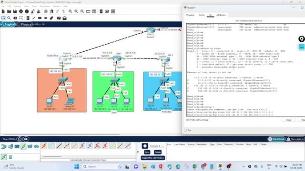The height and width of the screenshot is (171, 305).
Task: Pick the Automatic connection type lightning cable
Action: (x=44, y=146)
